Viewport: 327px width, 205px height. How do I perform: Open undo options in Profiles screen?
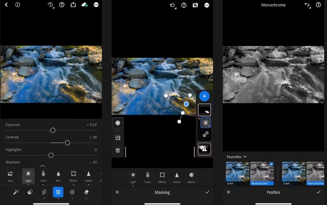pos(307,5)
